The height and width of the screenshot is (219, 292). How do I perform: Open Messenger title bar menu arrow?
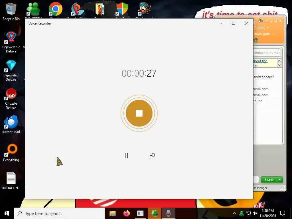(x=267, y=21)
